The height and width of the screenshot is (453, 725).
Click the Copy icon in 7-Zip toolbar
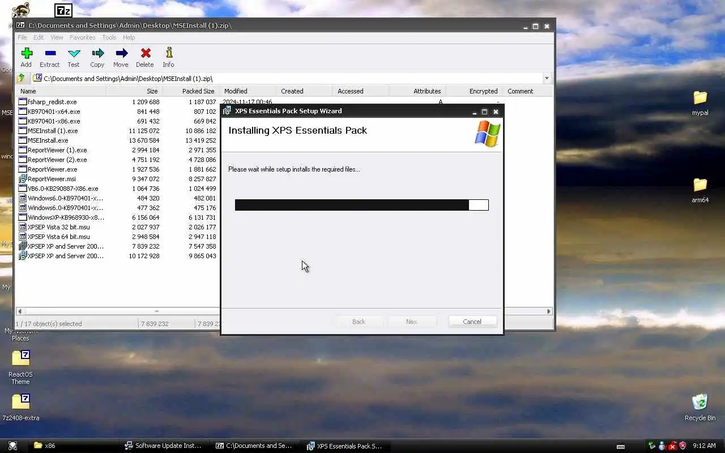97,54
